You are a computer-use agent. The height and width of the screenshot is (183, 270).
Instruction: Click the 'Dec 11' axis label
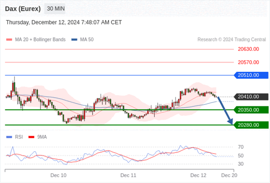[x=128, y=175]
